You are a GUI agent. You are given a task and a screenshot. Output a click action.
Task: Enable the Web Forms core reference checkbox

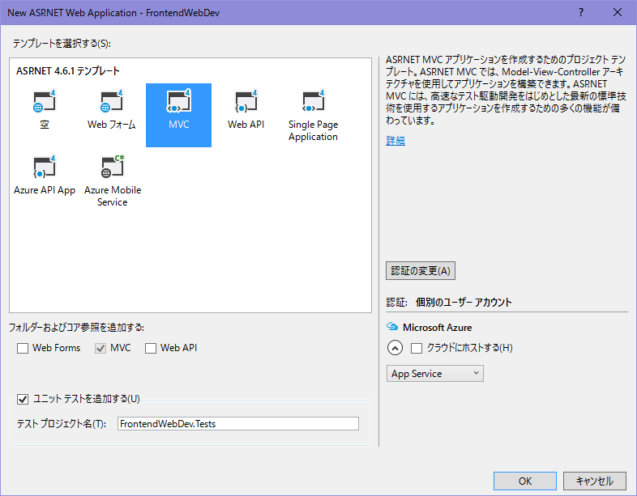tap(23, 349)
